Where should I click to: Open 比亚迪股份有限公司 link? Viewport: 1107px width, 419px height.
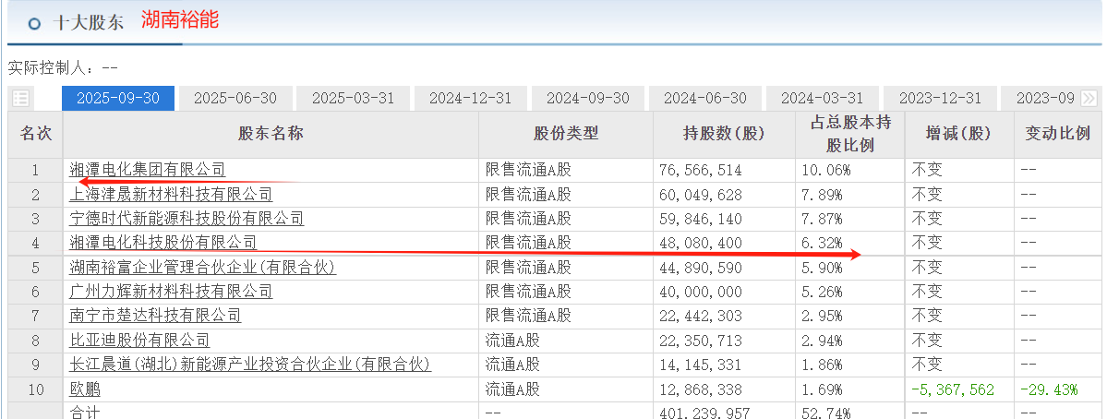[139, 341]
